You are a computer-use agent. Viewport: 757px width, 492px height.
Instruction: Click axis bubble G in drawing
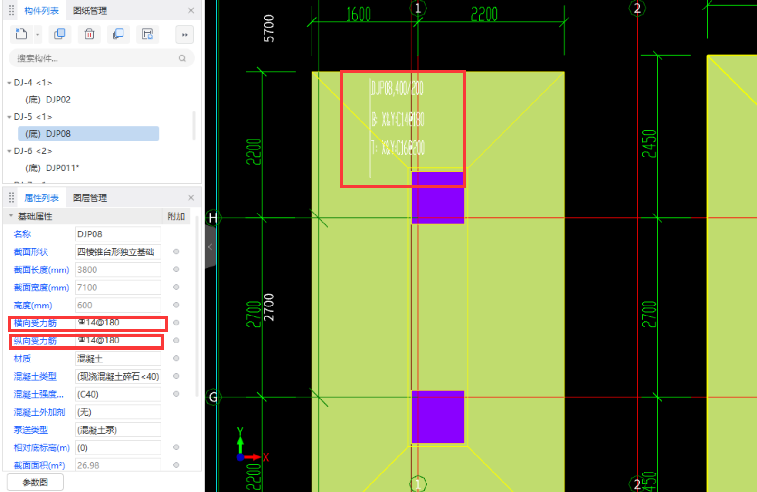pos(213,397)
